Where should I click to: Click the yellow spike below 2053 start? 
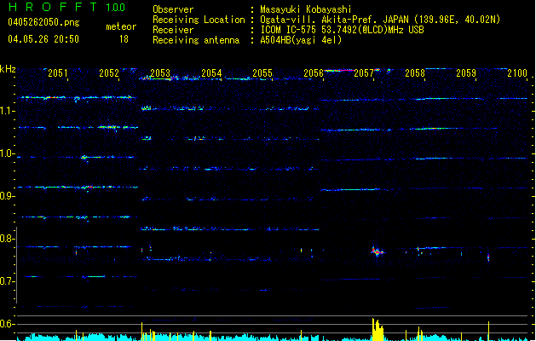141,331
